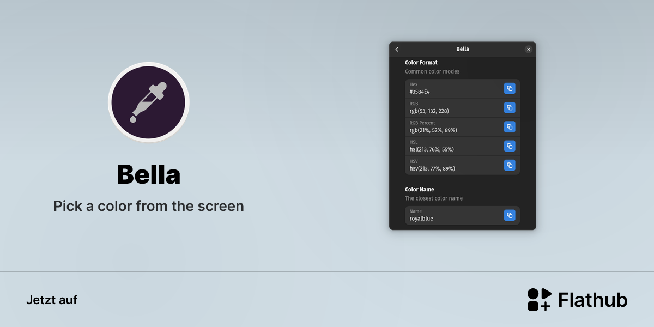The image size is (654, 327).
Task: Click 'Common color modes' subtitle
Action: coord(432,71)
